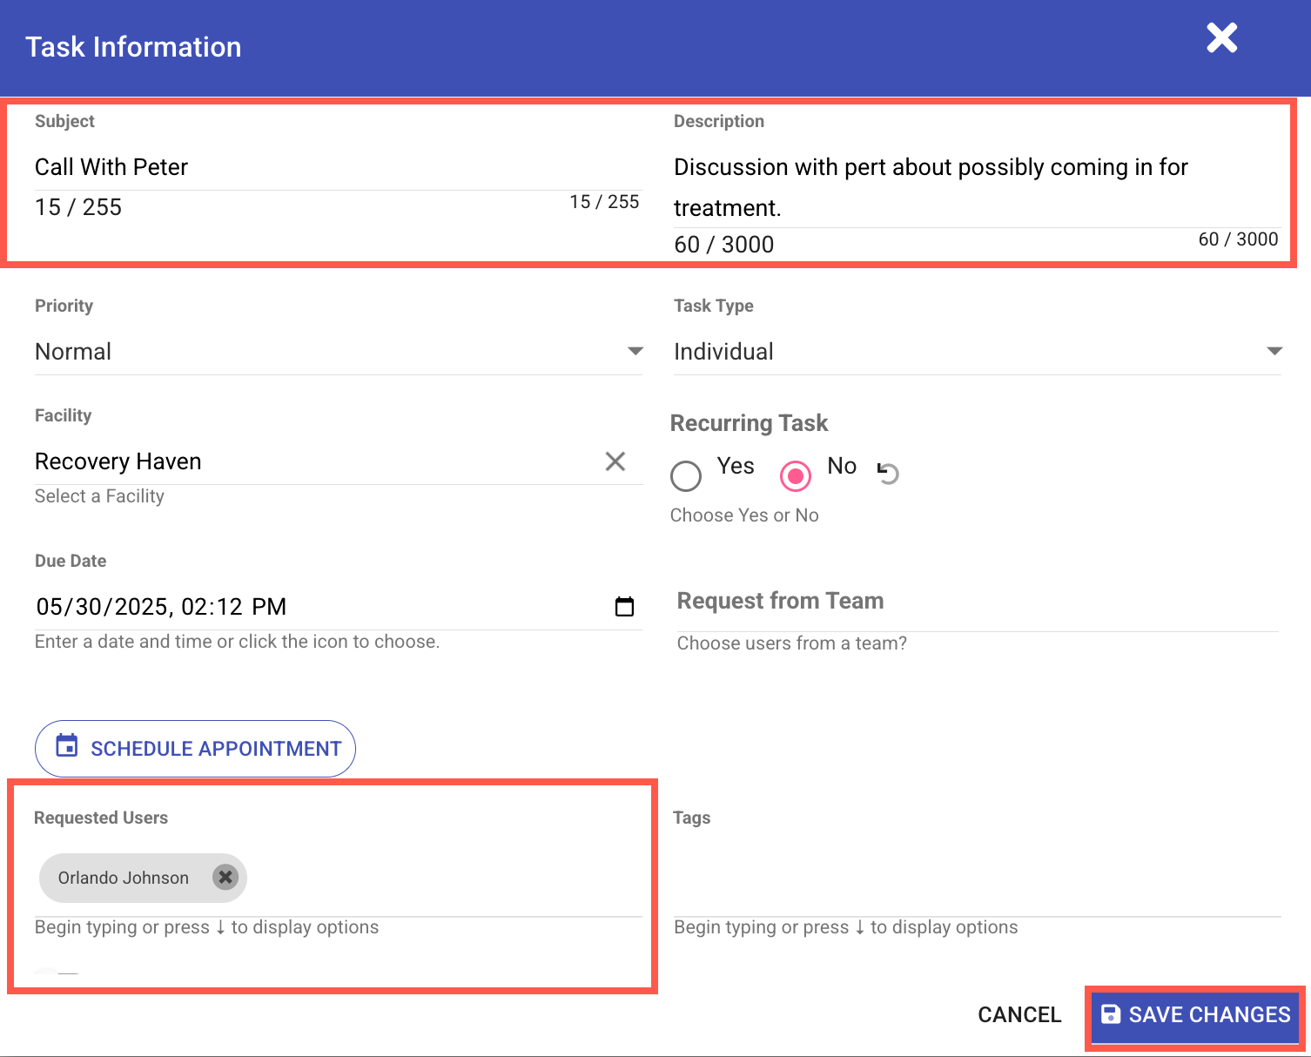Click the Due Date date-time value
The image size is (1311, 1057).
(x=162, y=607)
